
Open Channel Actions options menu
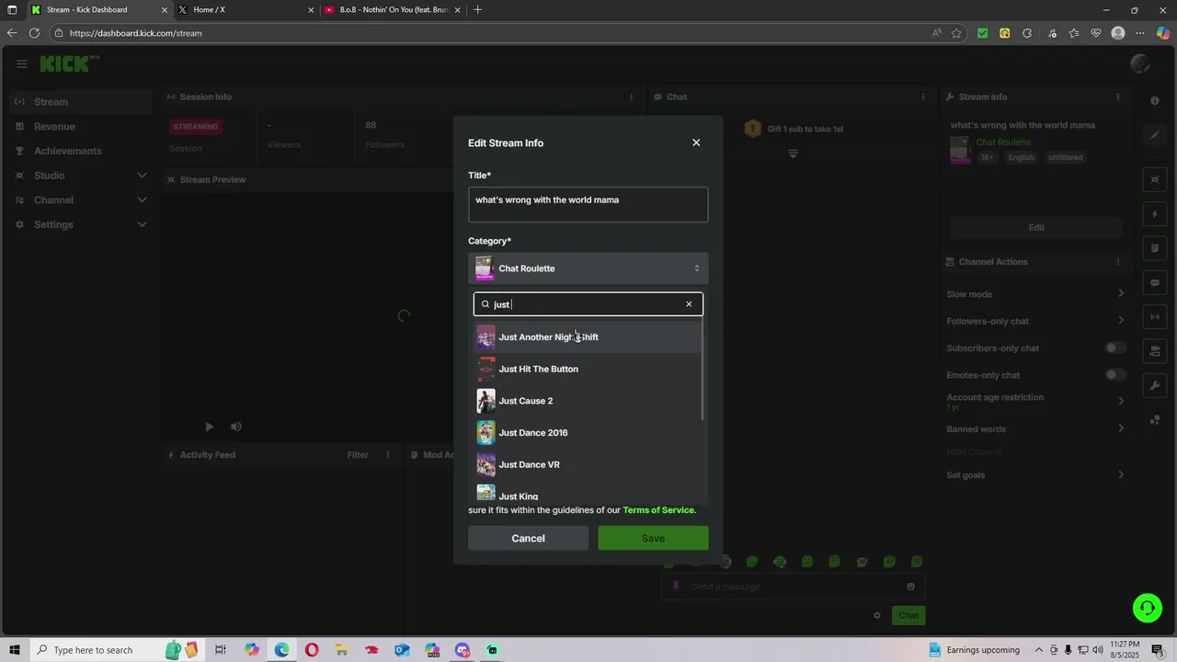pos(1118,262)
